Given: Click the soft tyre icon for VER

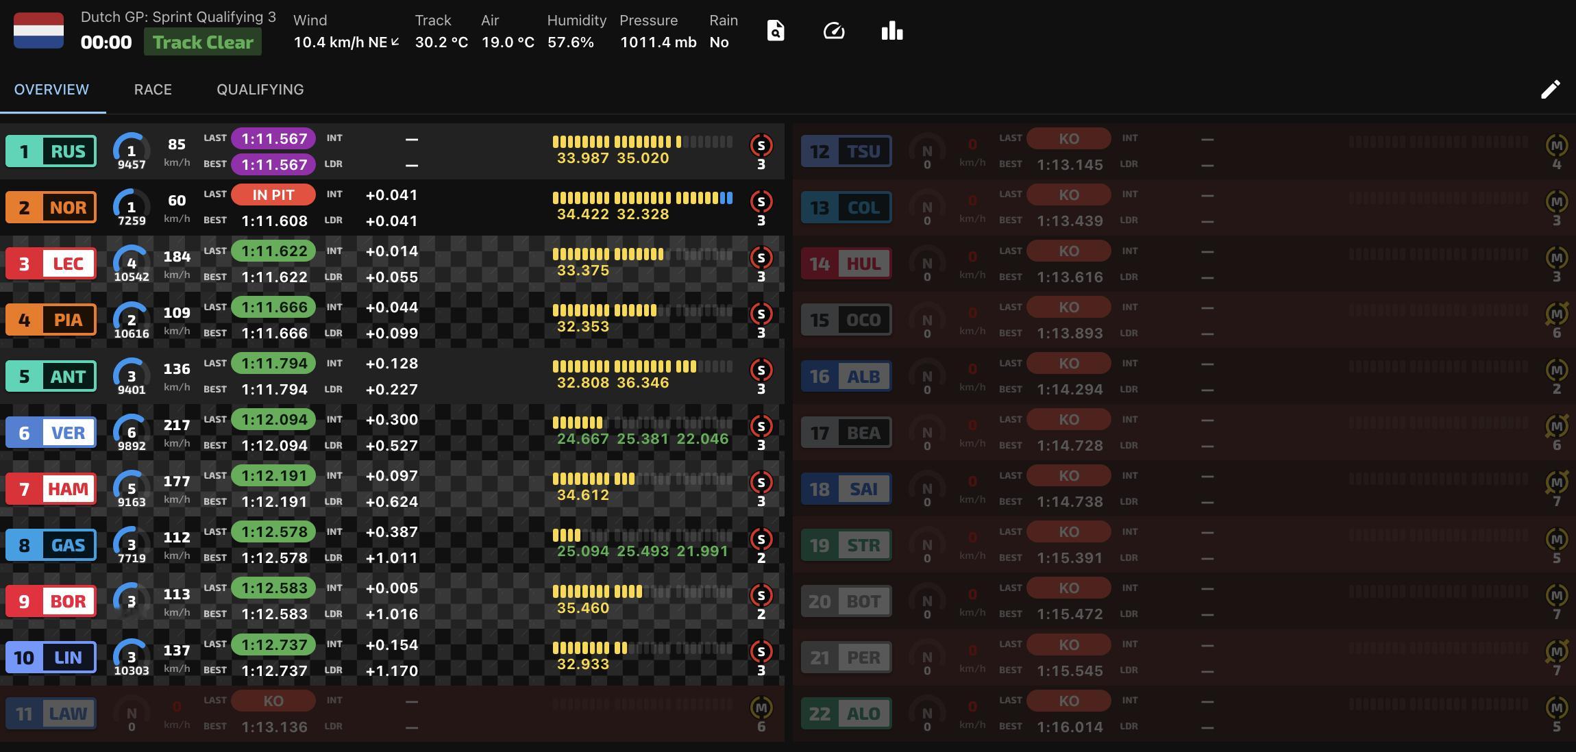Looking at the screenshot, I should coord(761,426).
